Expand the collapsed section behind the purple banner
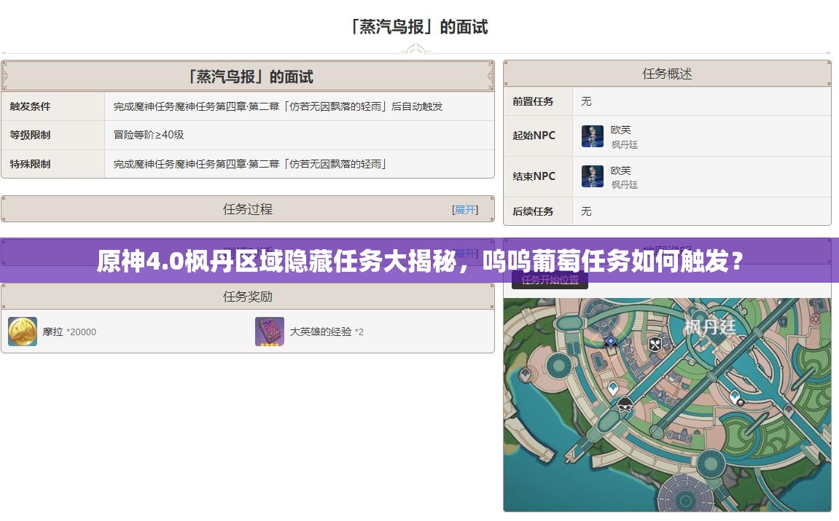Screen dimensions: 839x521 466,253
